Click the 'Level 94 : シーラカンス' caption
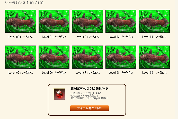Screen dimensions: 178x119 point(154,37)
